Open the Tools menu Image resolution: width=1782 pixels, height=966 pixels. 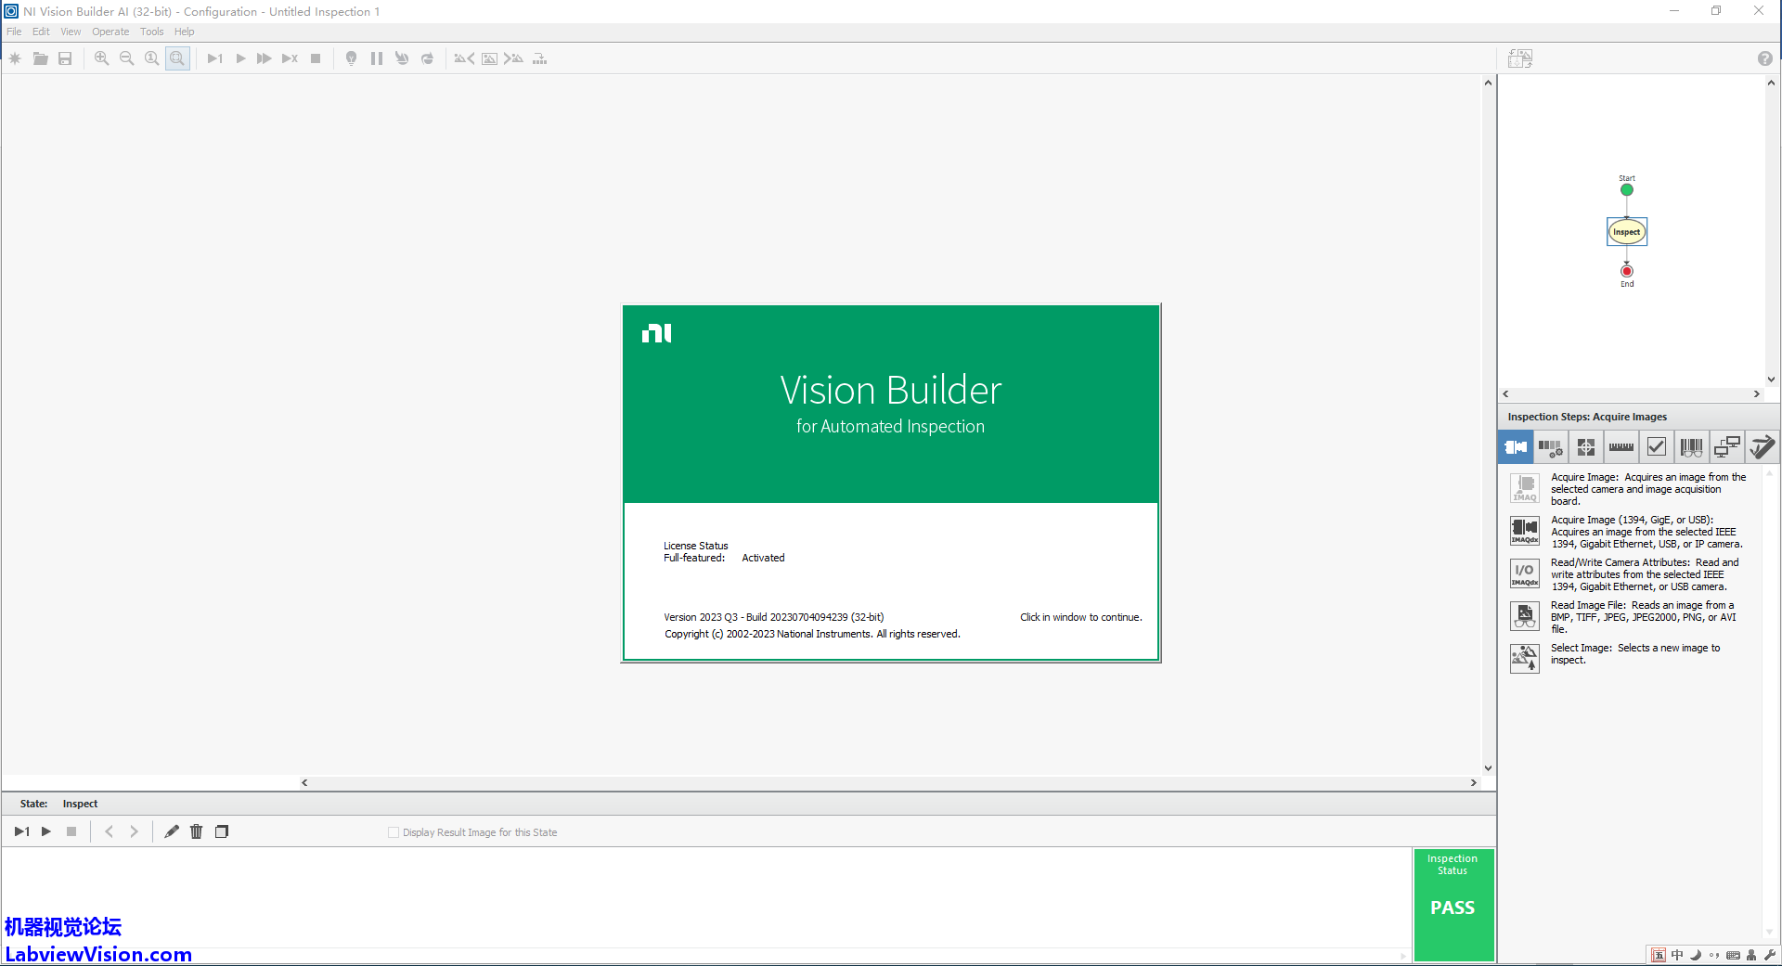151,32
